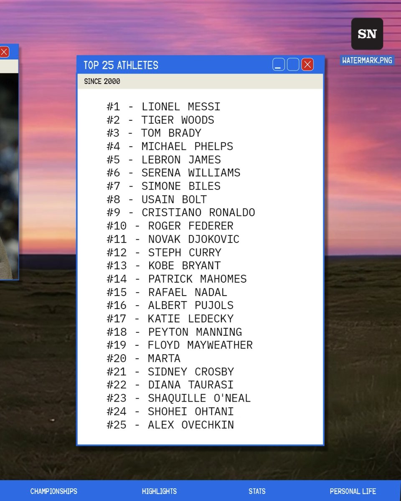This screenshot has width=401, height=501.
Task: Select #1 - Lionel Messi row
Action: point(163,107)
